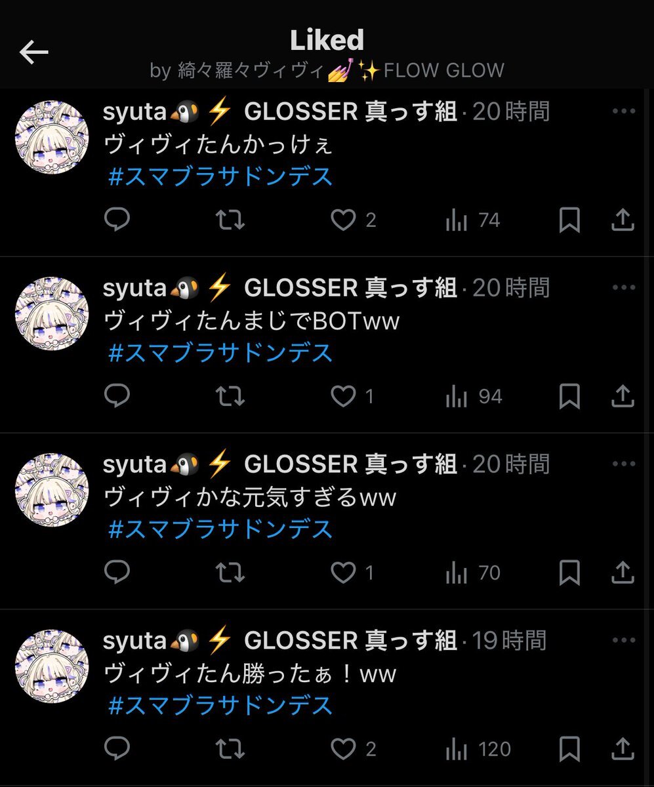Open syuta GLOSSER username on third post
Screen dimensions: 654x787
pyautogui.click(x=280, y=464)
